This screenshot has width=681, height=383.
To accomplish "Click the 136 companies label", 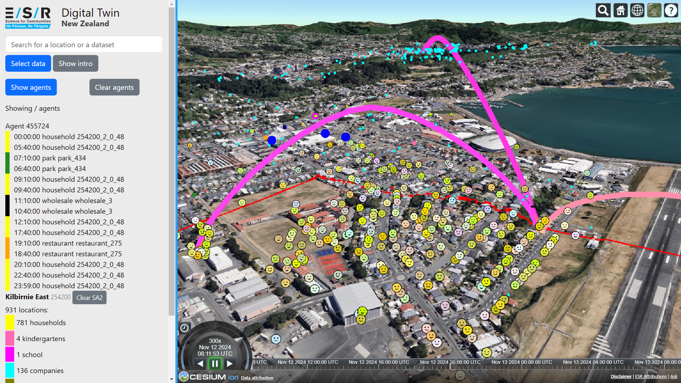I will [40, 371].
